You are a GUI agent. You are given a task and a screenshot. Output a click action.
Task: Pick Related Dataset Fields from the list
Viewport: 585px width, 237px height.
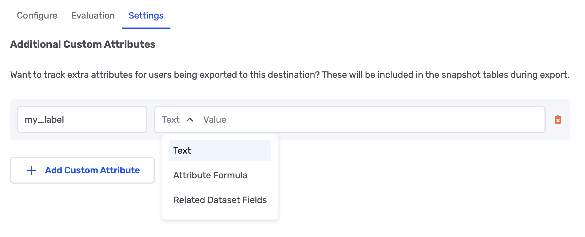(x=220, y=200)
